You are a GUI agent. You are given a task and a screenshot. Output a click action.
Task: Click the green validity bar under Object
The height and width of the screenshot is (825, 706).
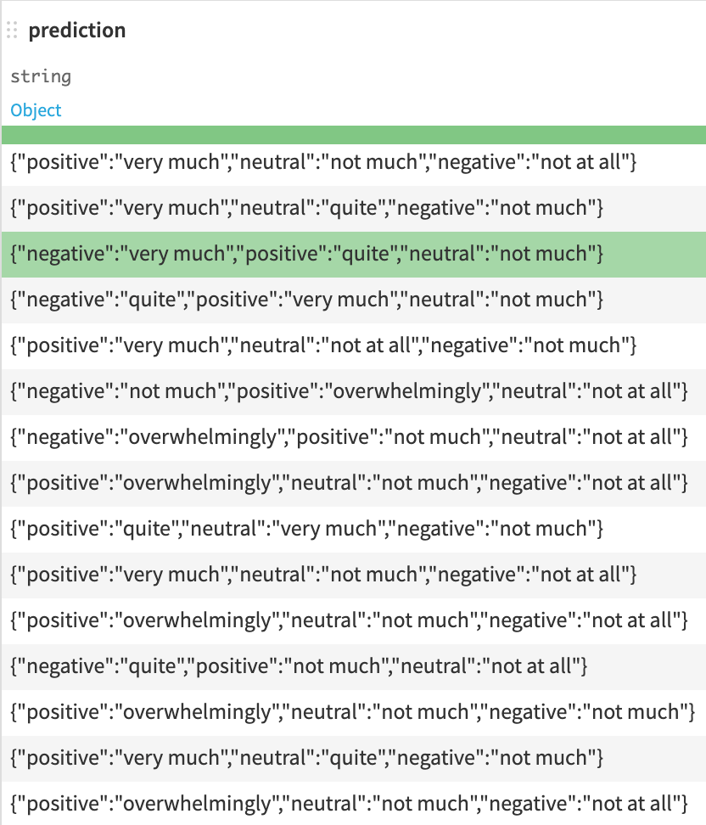353,135
